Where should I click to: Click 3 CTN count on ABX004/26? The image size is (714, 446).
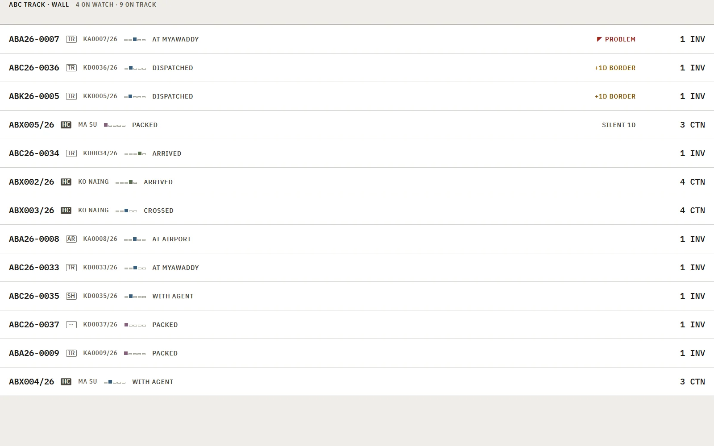[692, 382]
